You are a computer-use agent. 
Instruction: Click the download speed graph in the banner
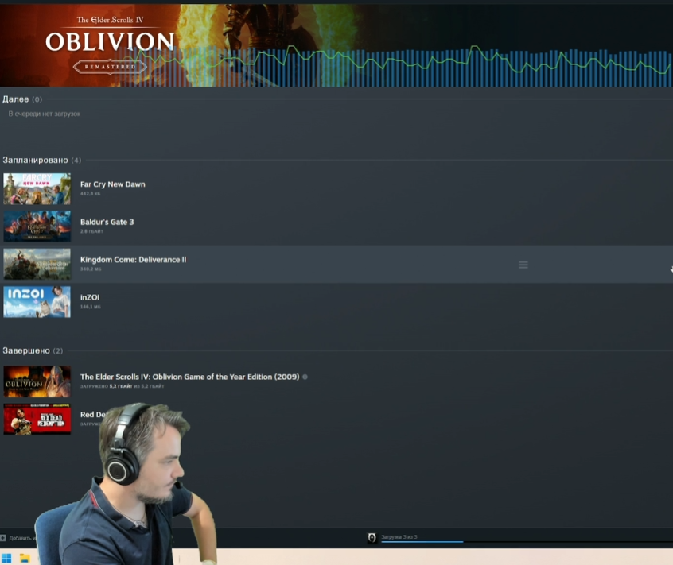(395, 65)
